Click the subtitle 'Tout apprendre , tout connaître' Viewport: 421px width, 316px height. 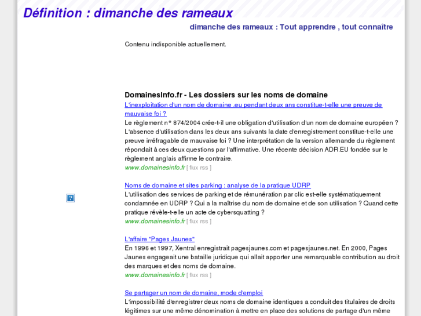pos(336,27)
